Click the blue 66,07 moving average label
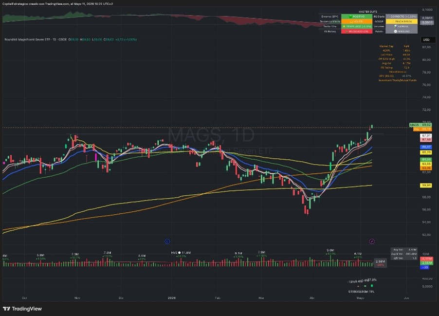Image resolution: width=439 pixels, height=316 pixels. [426, 147]
